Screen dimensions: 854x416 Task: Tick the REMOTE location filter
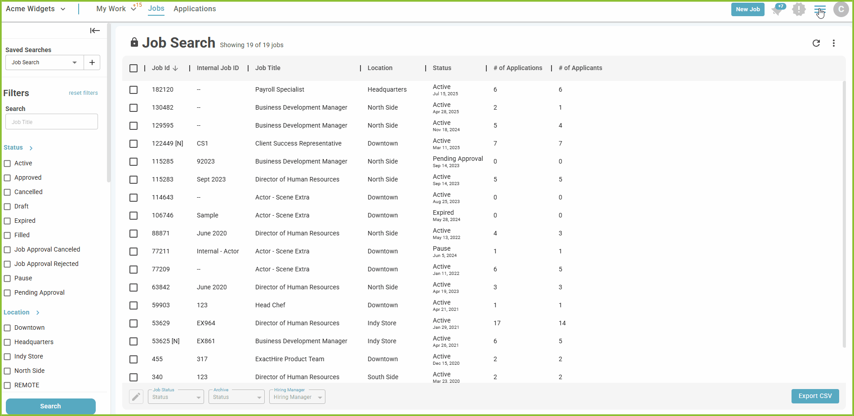pyautogui.click(x=7, y=385)
